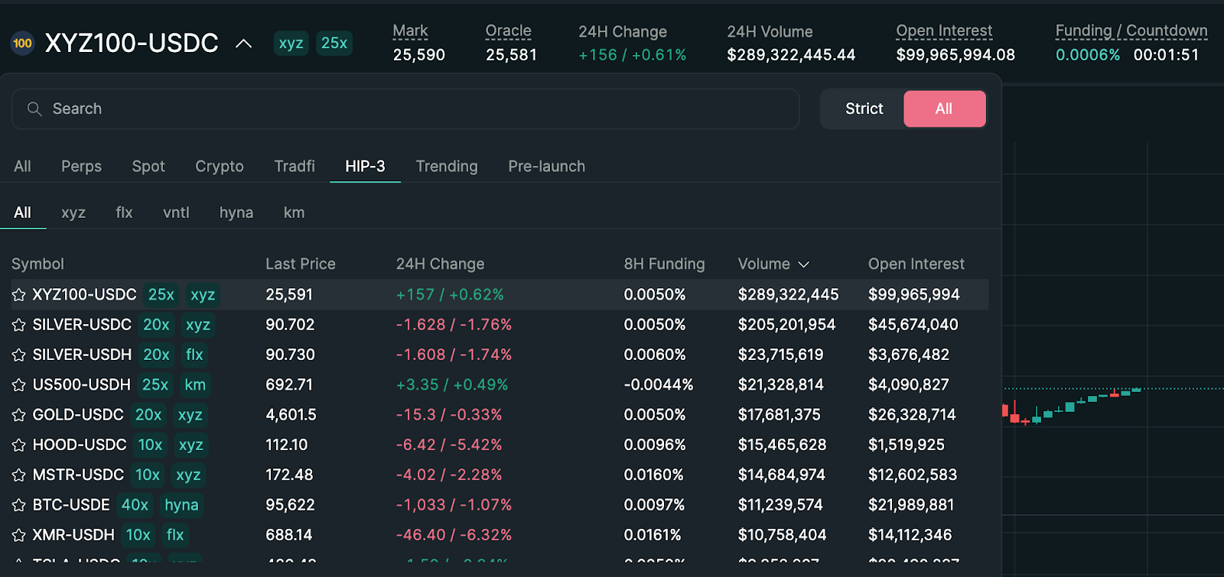The width and height of the screenshot is (1224, 577).
Task: Click the Funding / Countdown label
Action: click(1131, 31)
